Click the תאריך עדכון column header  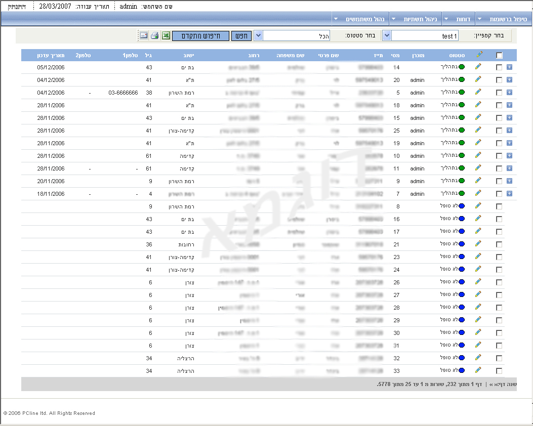[51, 55]
